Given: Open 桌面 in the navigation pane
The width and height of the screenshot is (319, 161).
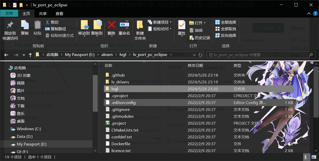Looking at the screenshot, I should pos(21,121).
